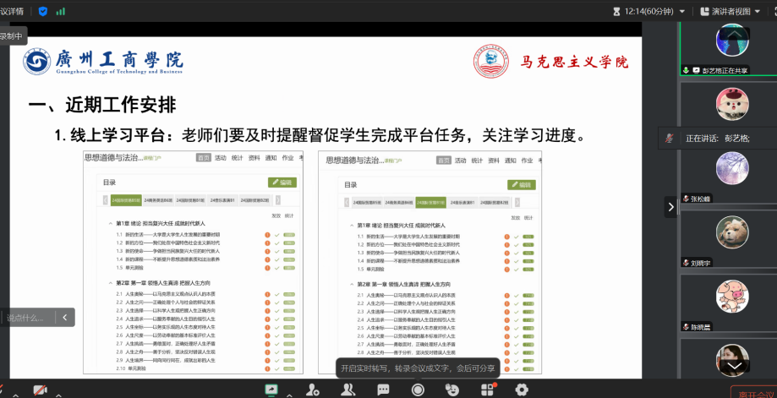Collapse the participant video side panel
The width and height of the screenshot is (777, 398).
pyautogui.click(x=670, y=206)
